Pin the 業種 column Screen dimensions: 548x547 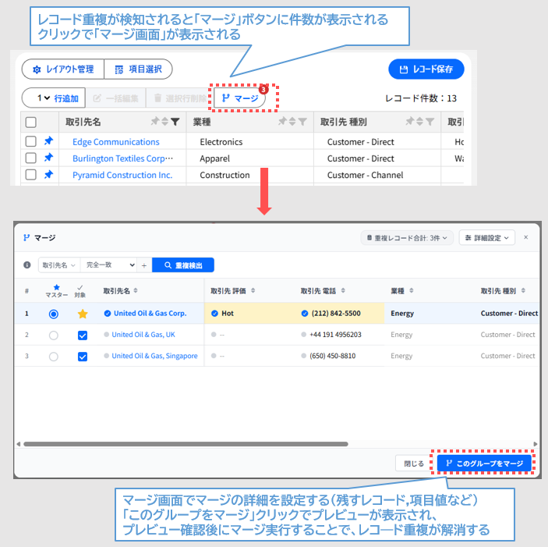pos(282,122)
